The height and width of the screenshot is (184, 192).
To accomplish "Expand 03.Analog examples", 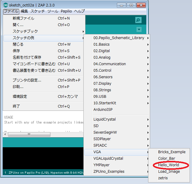I will (x=117, y=57).
